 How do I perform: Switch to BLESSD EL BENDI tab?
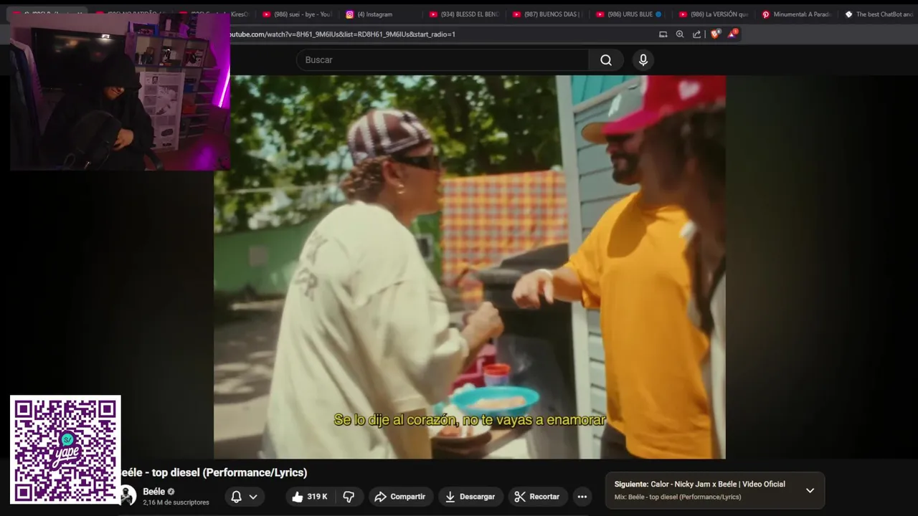[x=465, y=14]
